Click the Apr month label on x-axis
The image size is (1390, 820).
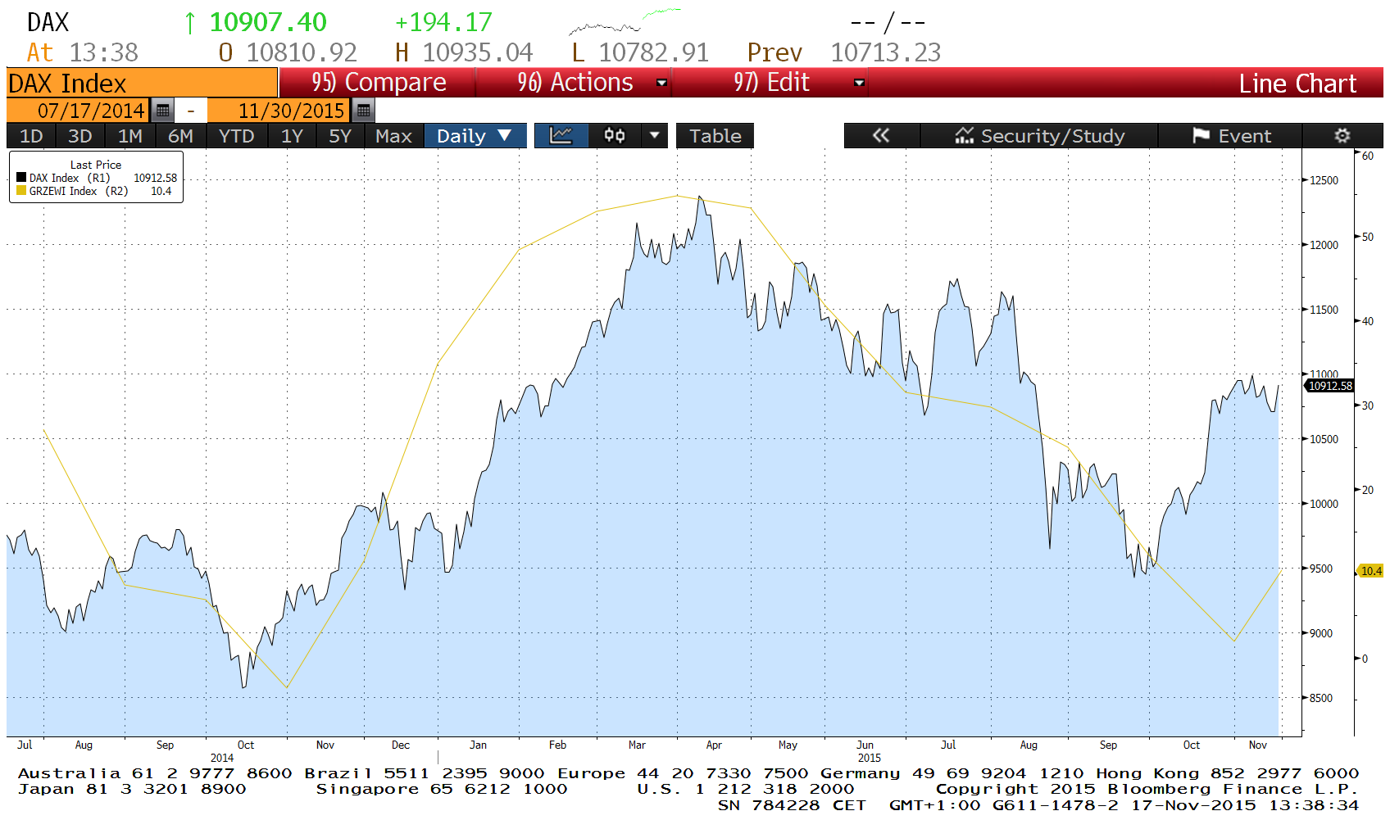714,745
